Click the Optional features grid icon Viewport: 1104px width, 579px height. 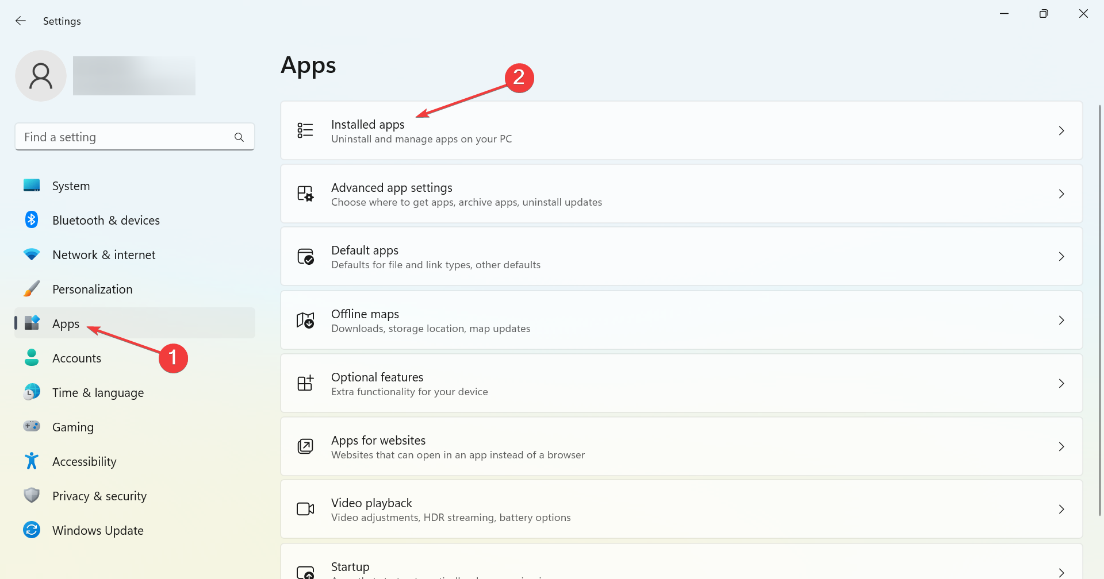(305, 383)
